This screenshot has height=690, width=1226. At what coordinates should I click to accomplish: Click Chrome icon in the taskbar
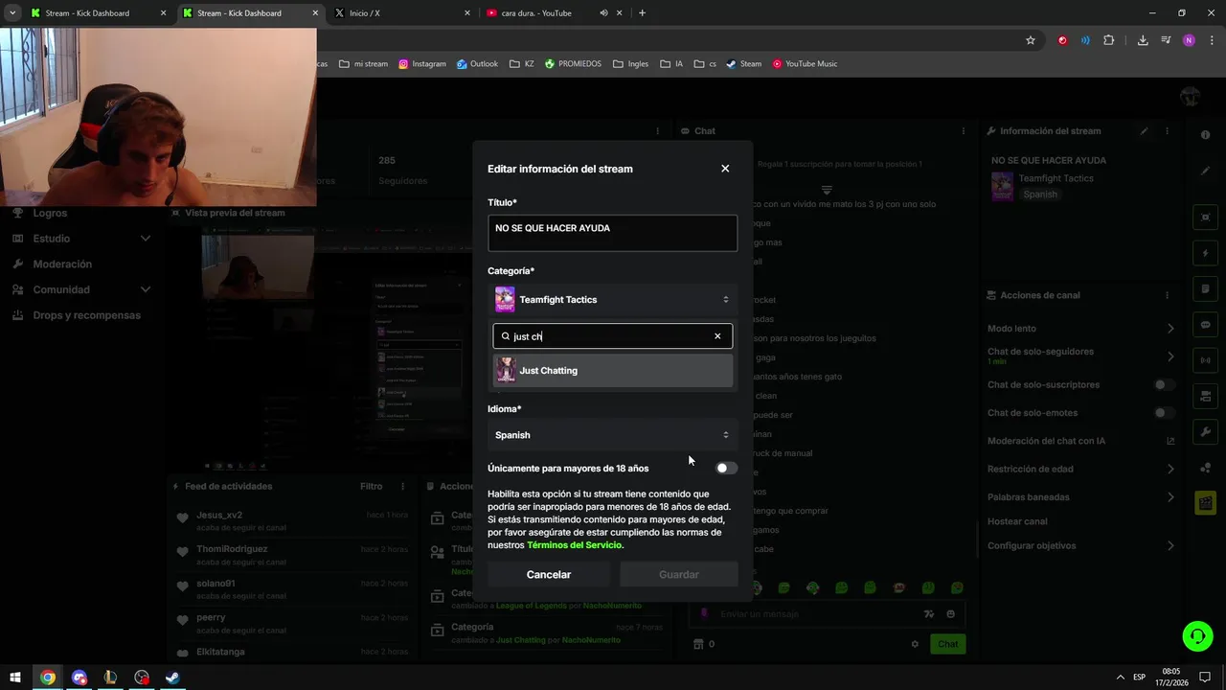[47, 678]
